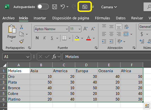
Task: Apply the yellow fill color
Action: pos(77,38)
